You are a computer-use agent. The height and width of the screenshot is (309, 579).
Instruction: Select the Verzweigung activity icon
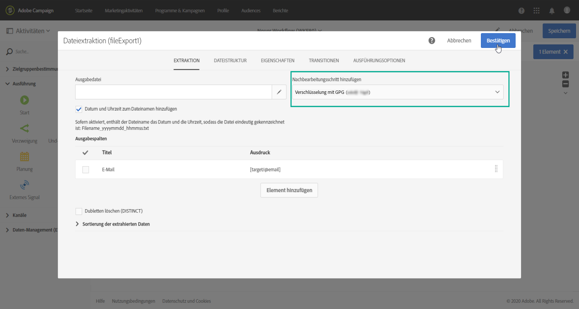[25, 128]
